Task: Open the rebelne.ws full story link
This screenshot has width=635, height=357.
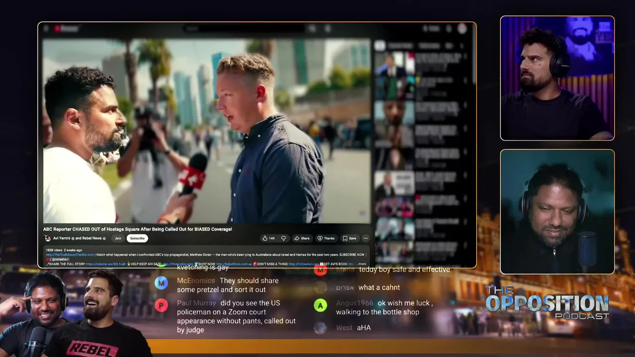Action: (x=106, y=264)
